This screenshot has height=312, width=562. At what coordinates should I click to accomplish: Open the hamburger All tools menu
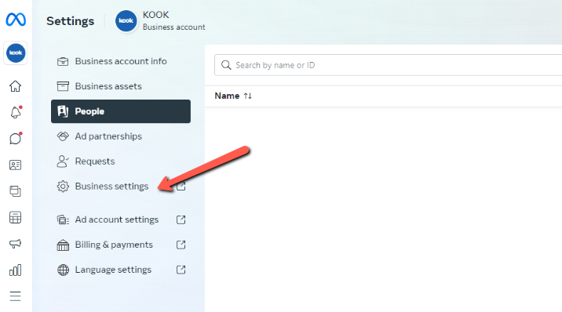pyautogui.click(x=15, y=296)
